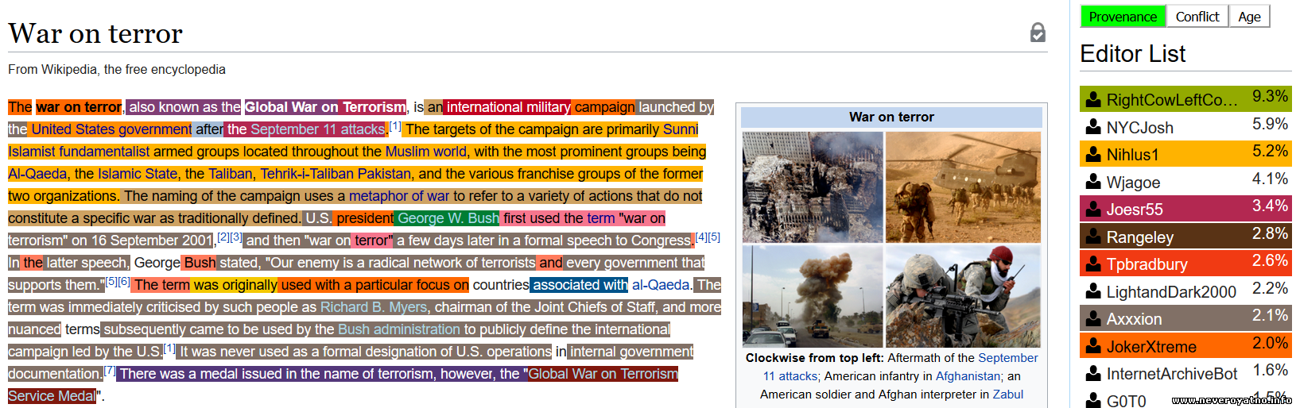
Task: Click the user icon beside Tpbradbury
Action: pos(1094,264)
